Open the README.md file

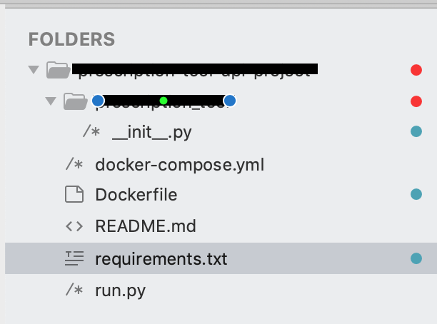(146, 226)
